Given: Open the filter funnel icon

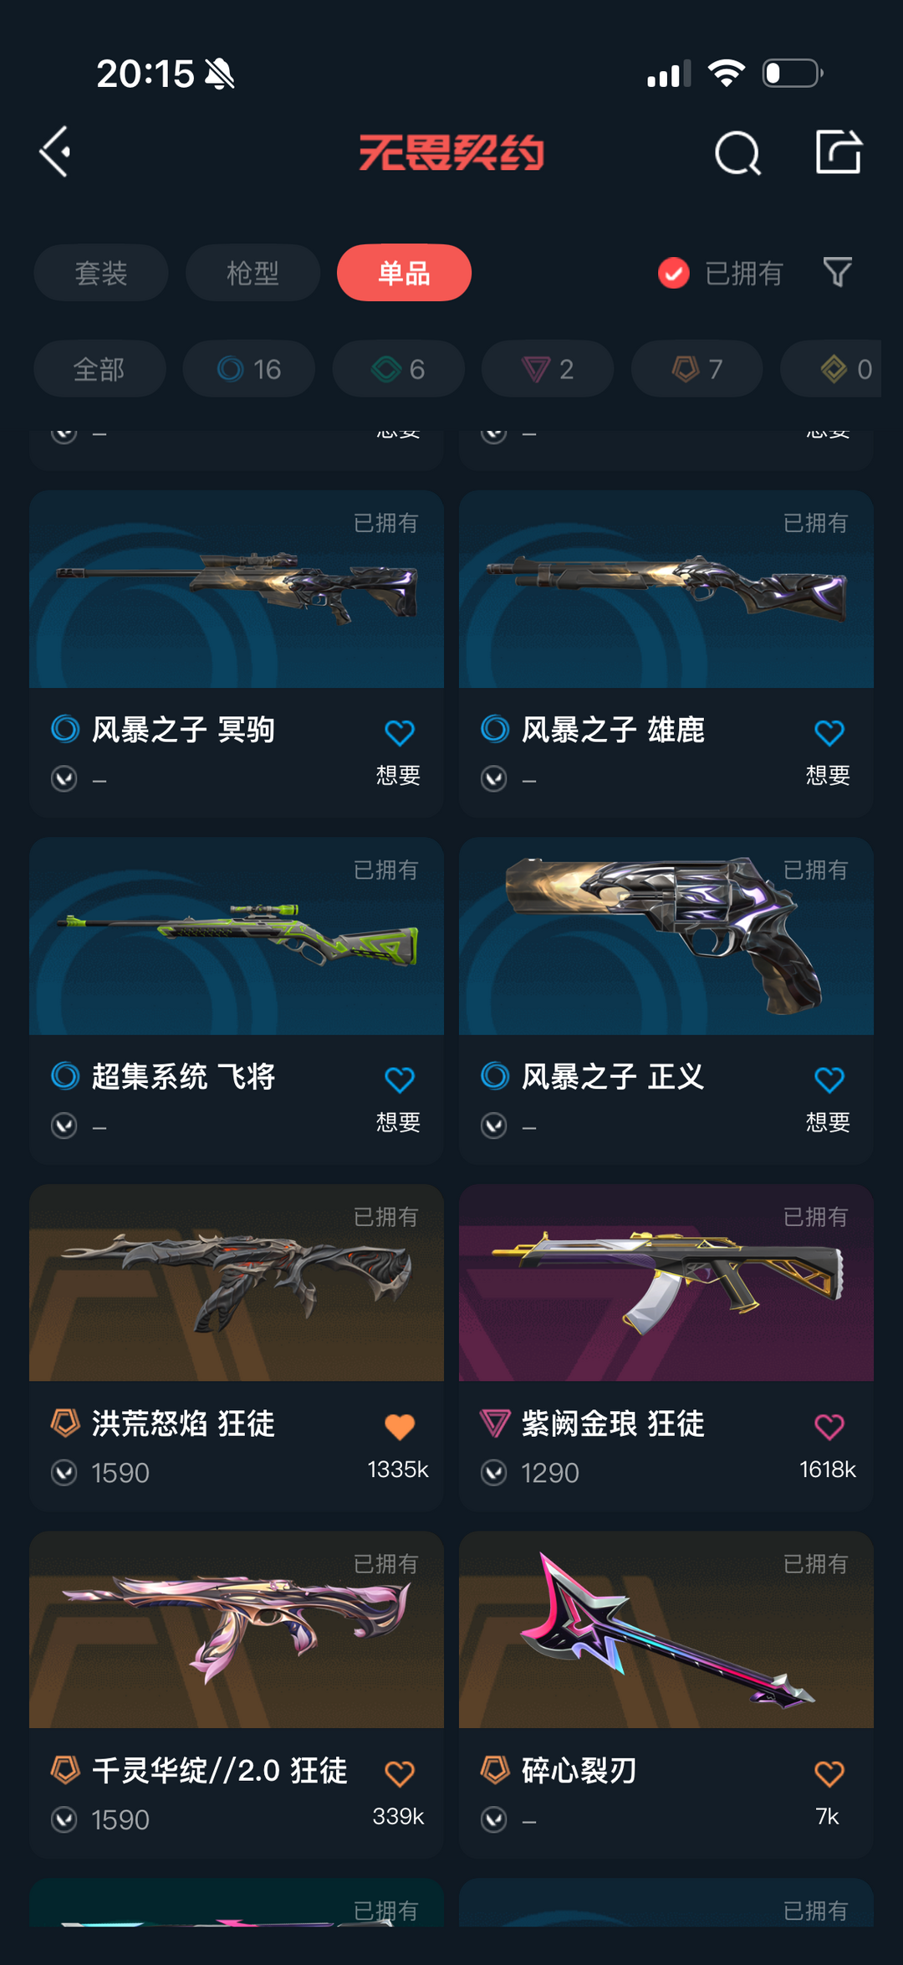Looking at the screenshot, I should (837, 272).
